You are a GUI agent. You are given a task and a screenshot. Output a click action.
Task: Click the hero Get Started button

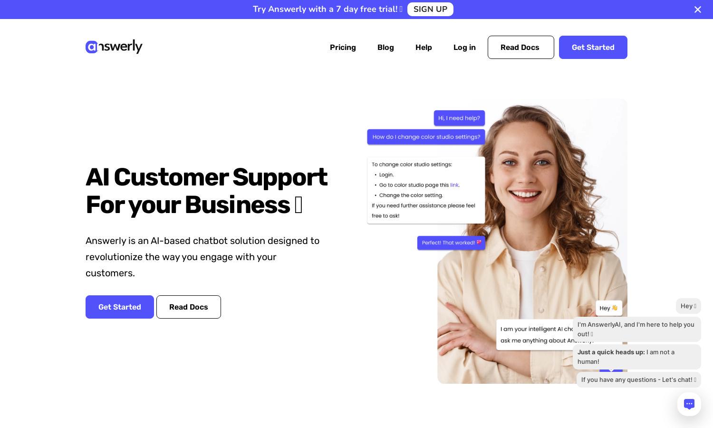[x=120, y=307]
